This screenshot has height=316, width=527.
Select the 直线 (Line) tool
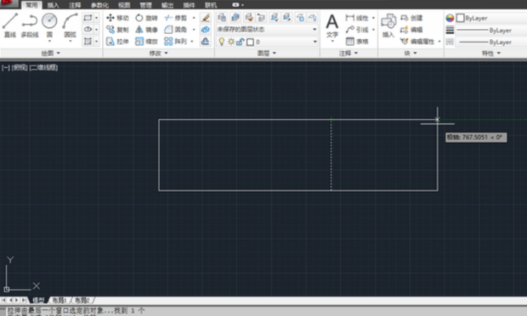click(9, 25)
